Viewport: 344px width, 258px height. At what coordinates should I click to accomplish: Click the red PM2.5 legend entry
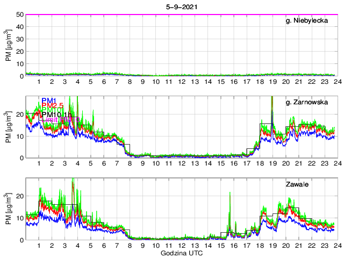pyautogui.click(x=53, y=105)
